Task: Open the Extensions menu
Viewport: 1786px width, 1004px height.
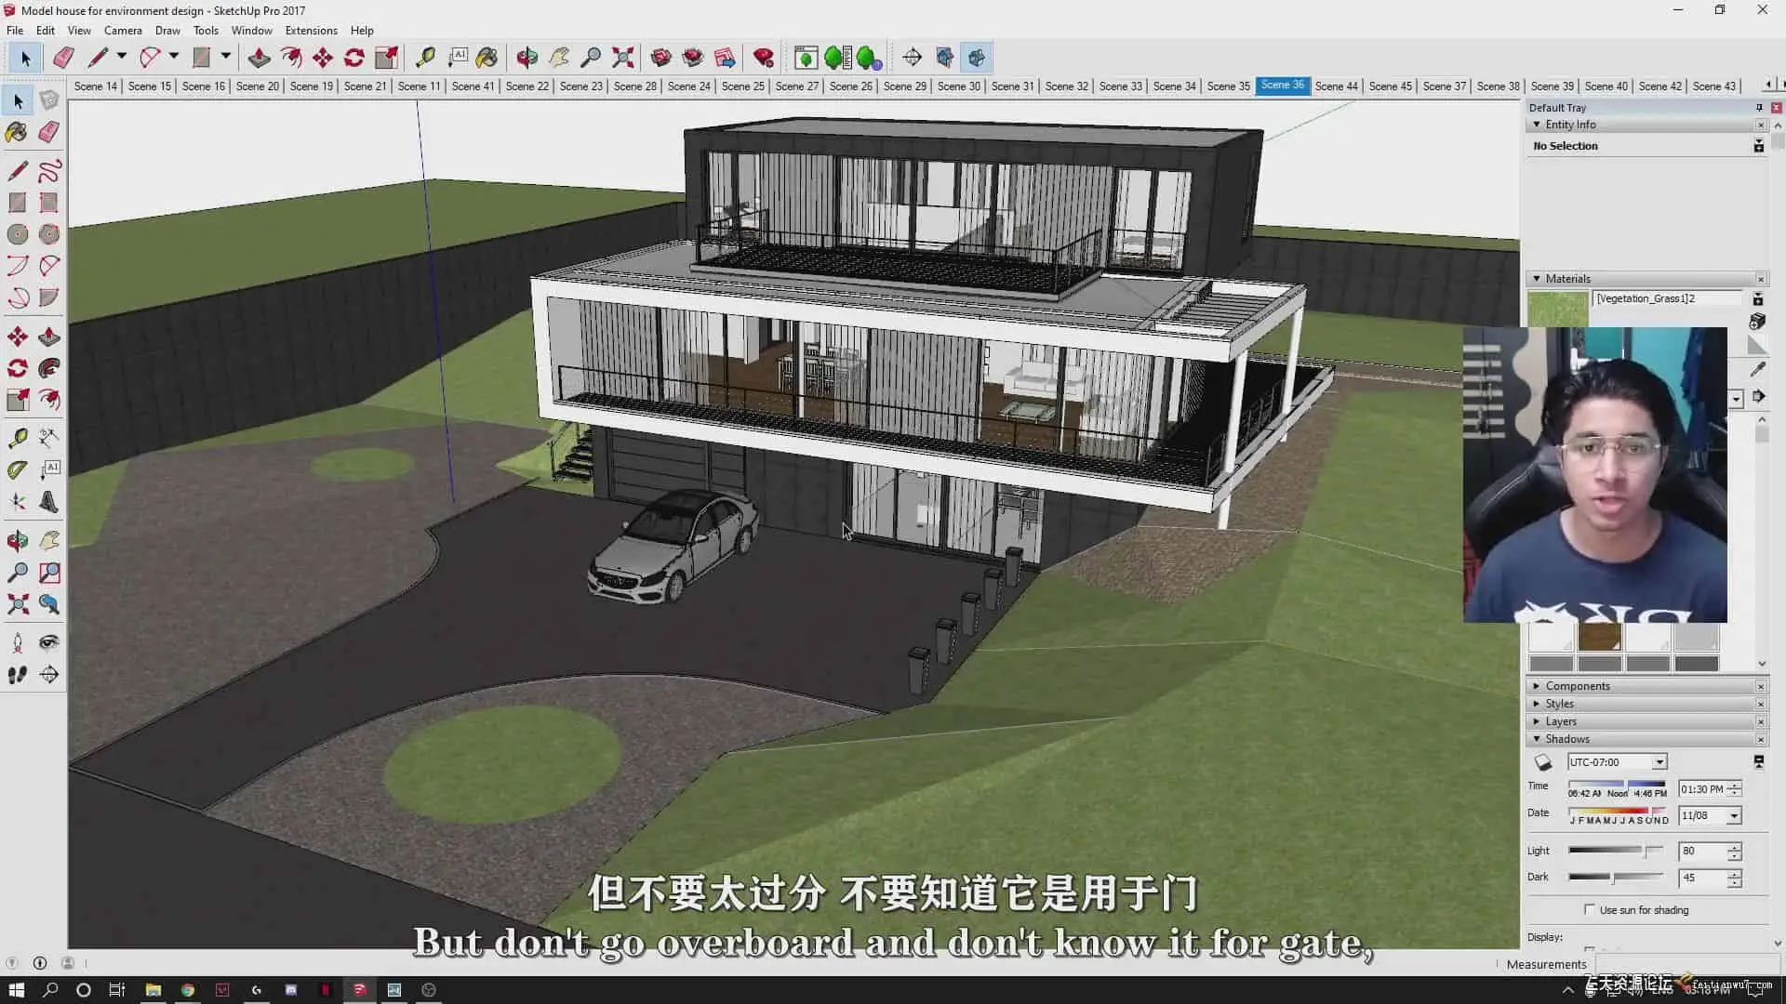Action: coord(311,31)
